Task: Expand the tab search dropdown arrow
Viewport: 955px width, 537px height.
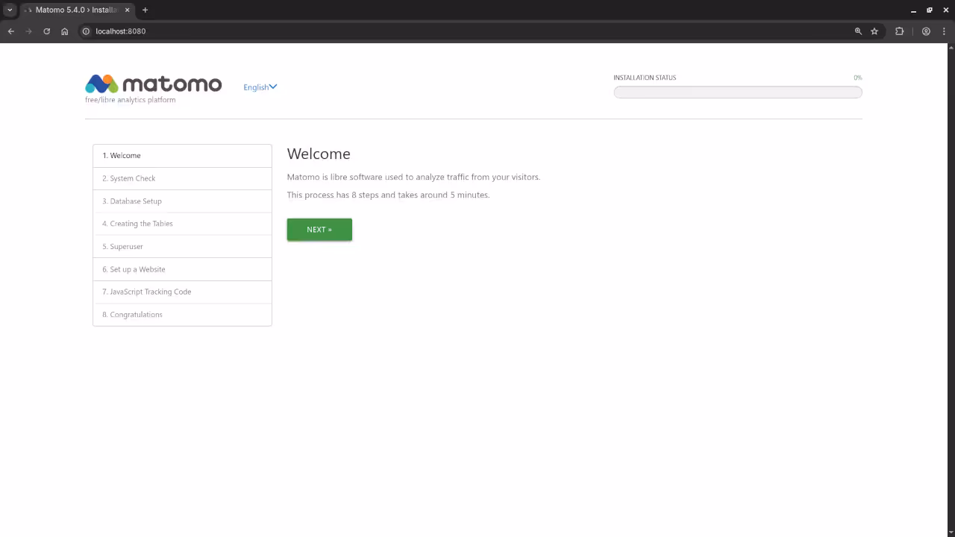Action: pos(10,10)
